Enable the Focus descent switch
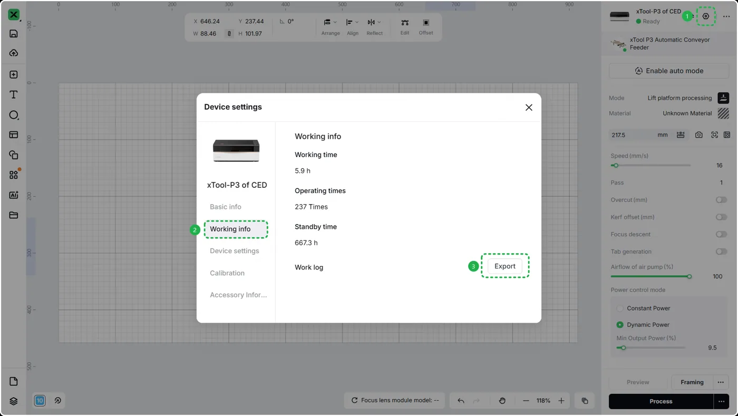The image size is (738, 416). (x=721, y=234)
